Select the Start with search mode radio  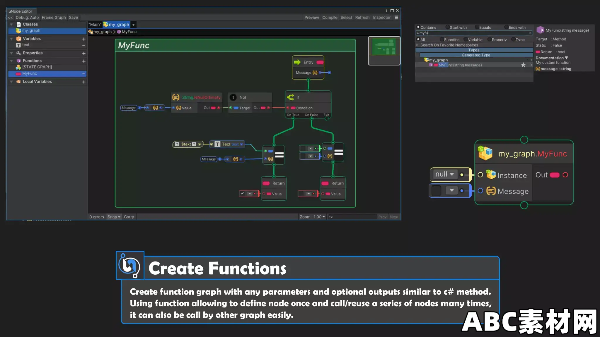pyautogui.click(x=447, y=27)
